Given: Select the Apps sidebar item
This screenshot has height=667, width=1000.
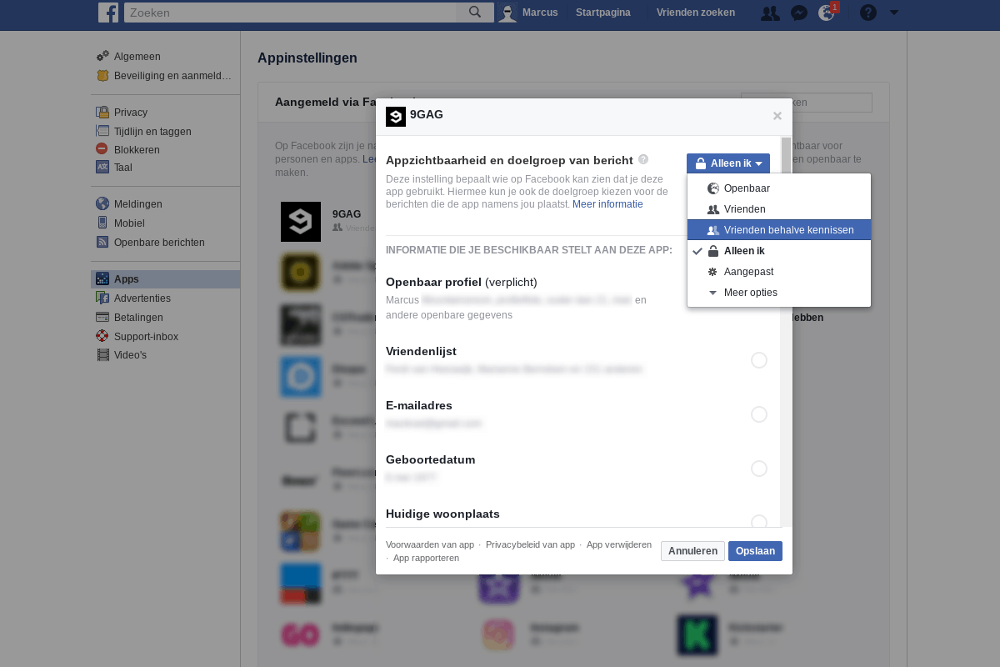Looking at the screenshot, I should (165, 279).
